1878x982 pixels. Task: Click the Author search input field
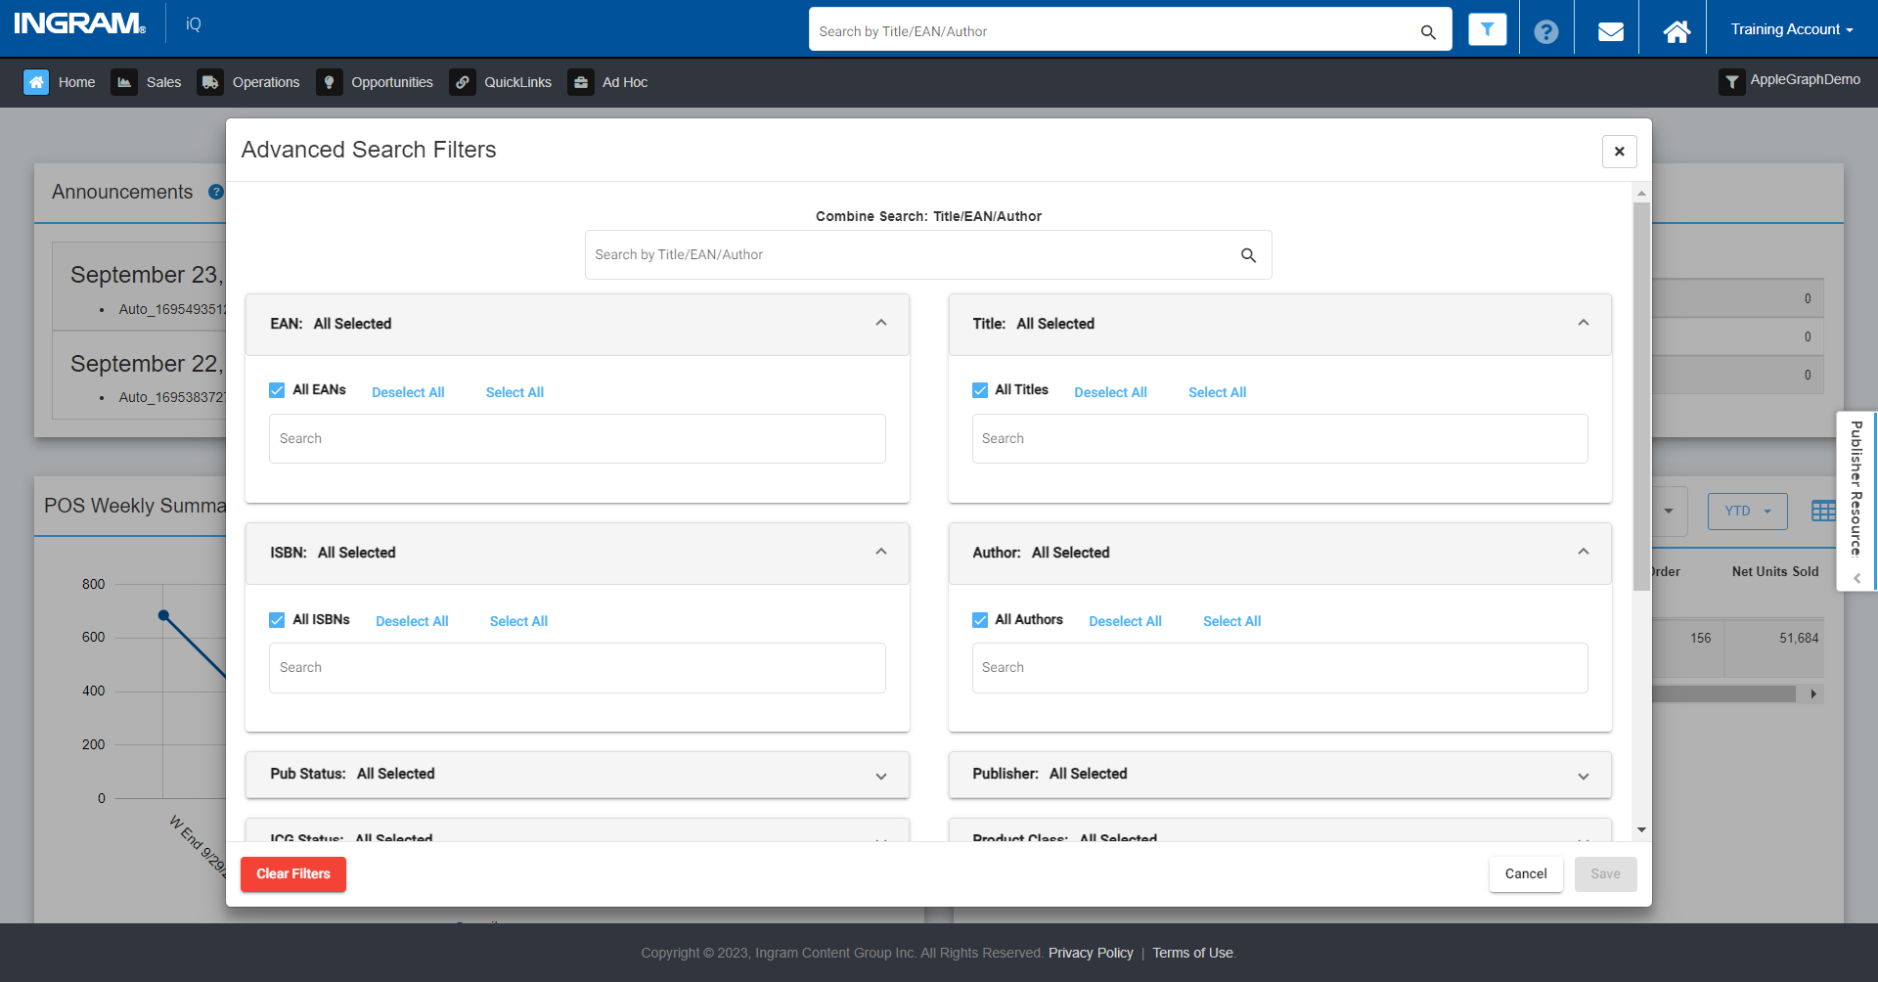tap(1278, 667)
